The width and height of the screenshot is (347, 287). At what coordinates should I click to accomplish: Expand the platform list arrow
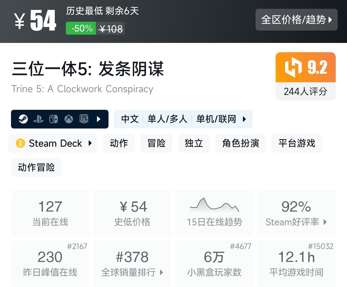[x=99, y=119]
